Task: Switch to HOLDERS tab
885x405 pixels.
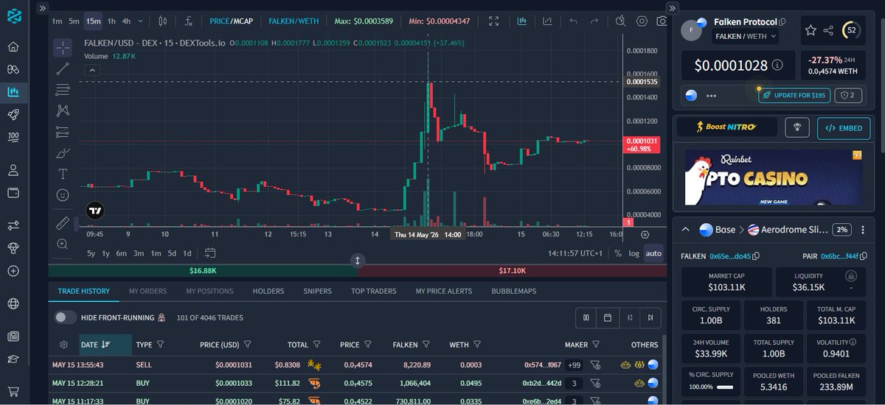Action: coord(268,291)
